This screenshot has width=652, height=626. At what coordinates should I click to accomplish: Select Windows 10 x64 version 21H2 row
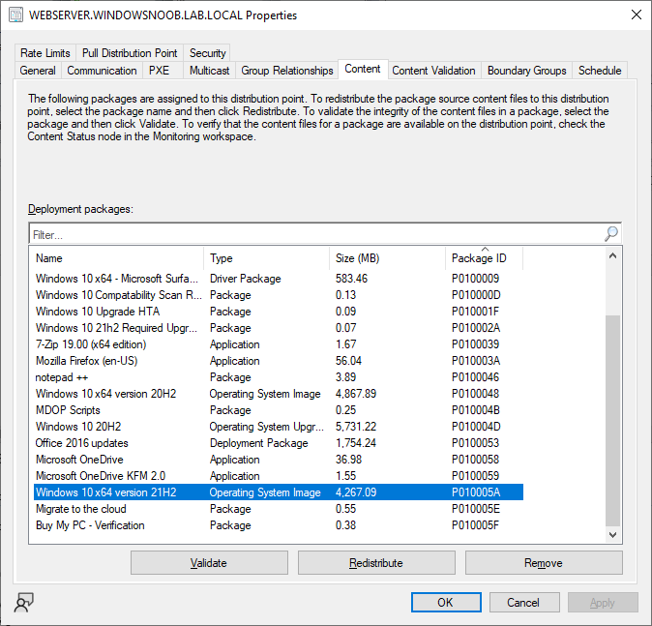click(279, 492)
